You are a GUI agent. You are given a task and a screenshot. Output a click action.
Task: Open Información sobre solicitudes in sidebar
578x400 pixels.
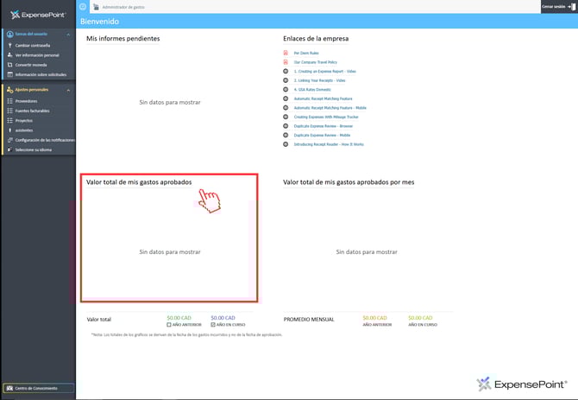pyautogui.click(x=40, y=74)
